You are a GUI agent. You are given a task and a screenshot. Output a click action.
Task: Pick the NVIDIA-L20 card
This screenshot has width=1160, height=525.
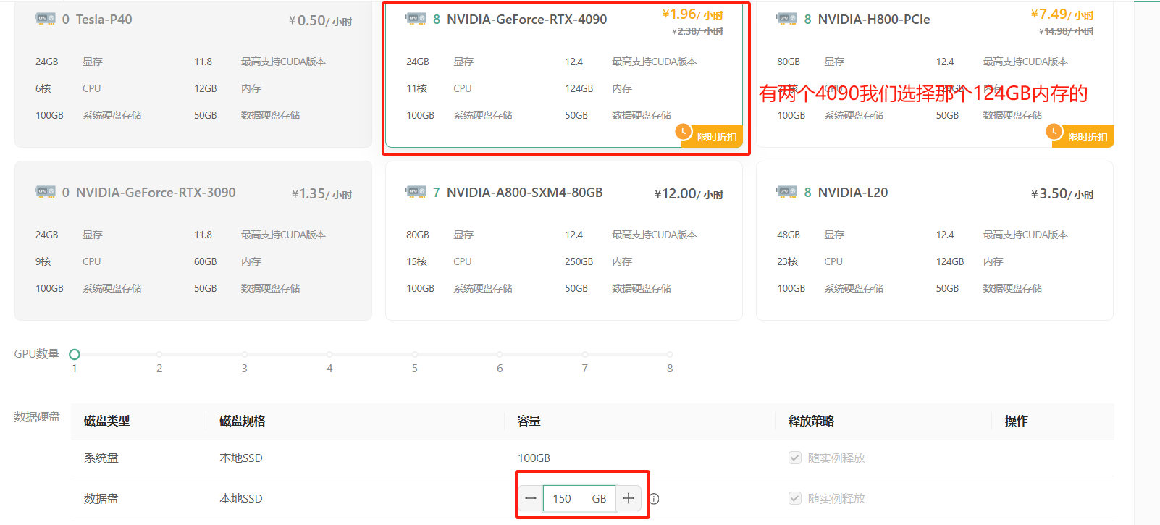point(935,240)
